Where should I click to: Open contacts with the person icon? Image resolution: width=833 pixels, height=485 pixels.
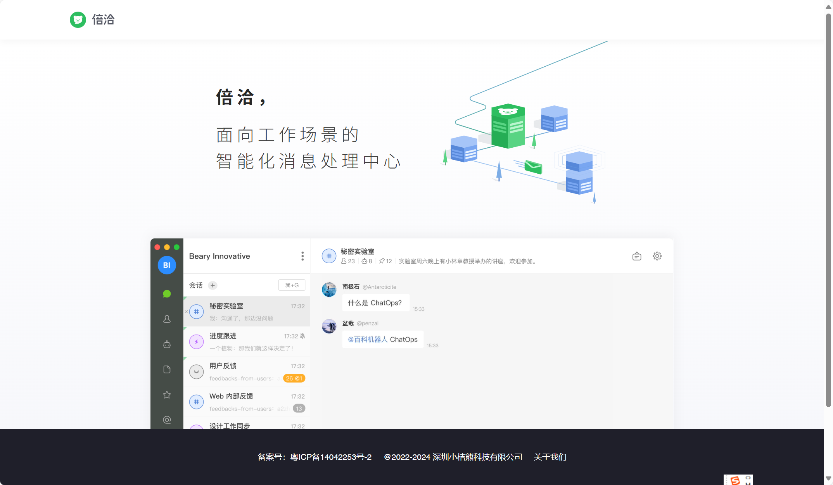[167, 319]
